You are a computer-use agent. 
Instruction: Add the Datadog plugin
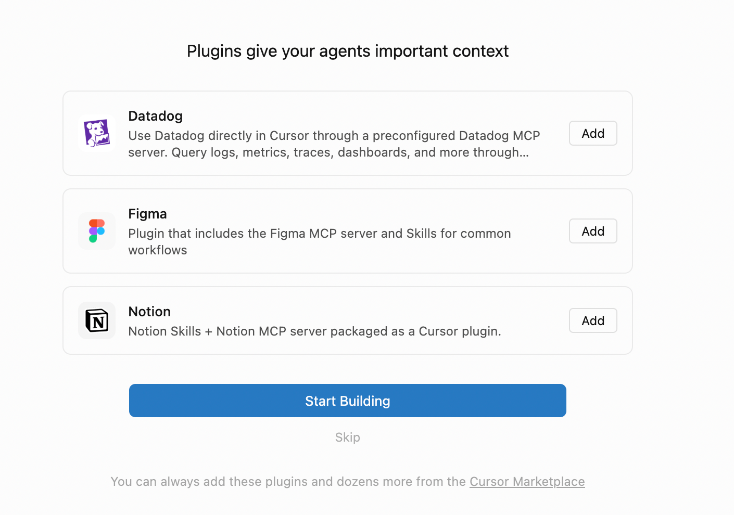point(593,133)
